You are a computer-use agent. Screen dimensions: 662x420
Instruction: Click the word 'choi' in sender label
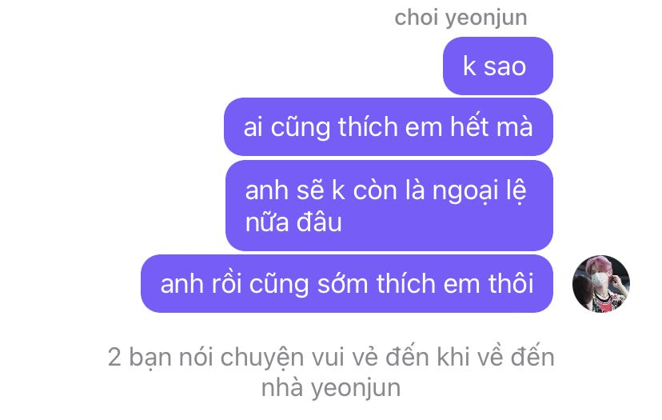click(x=416, y=17)
